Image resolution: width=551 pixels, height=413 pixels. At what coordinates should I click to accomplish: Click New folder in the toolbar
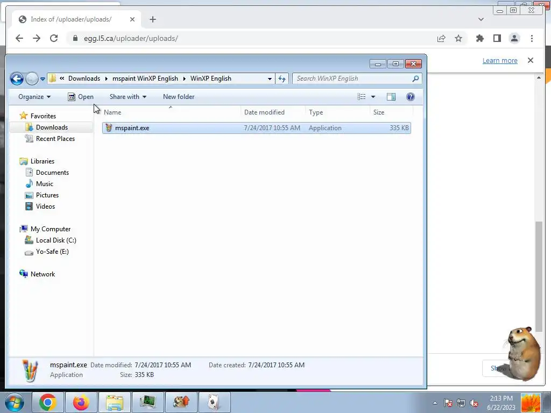[x=179, y=97]
